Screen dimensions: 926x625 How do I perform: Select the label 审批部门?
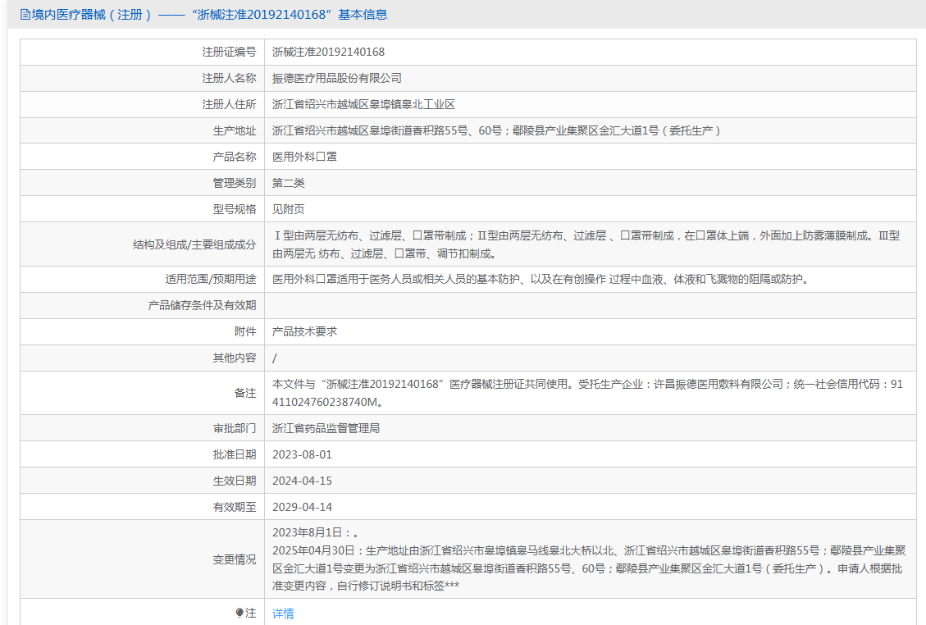(x=235, y=428)
